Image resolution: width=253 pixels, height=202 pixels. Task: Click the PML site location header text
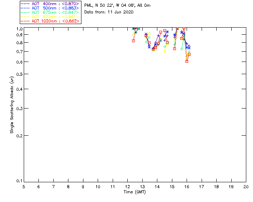117,6
